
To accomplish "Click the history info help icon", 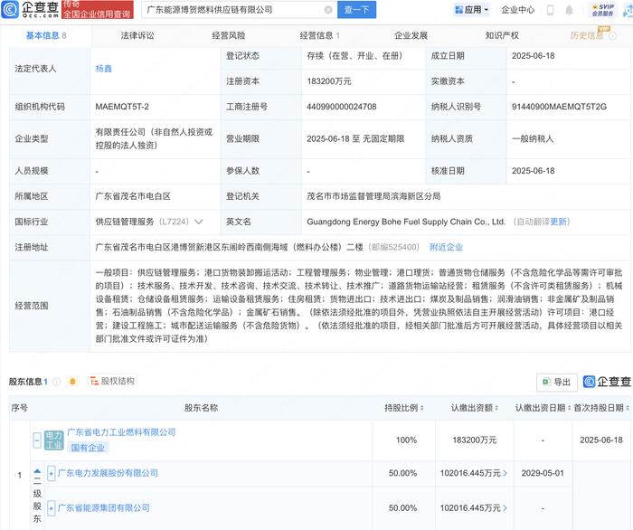I will pyautogui.click(x=612, y=36).
